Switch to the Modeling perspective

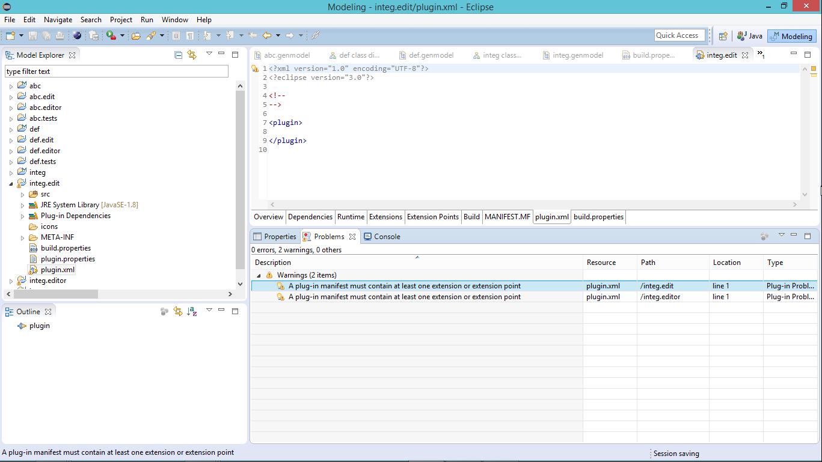coord(791,36)
